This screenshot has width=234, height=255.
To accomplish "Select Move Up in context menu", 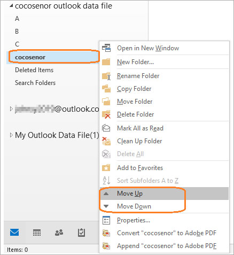I will [x=164, y=194].
